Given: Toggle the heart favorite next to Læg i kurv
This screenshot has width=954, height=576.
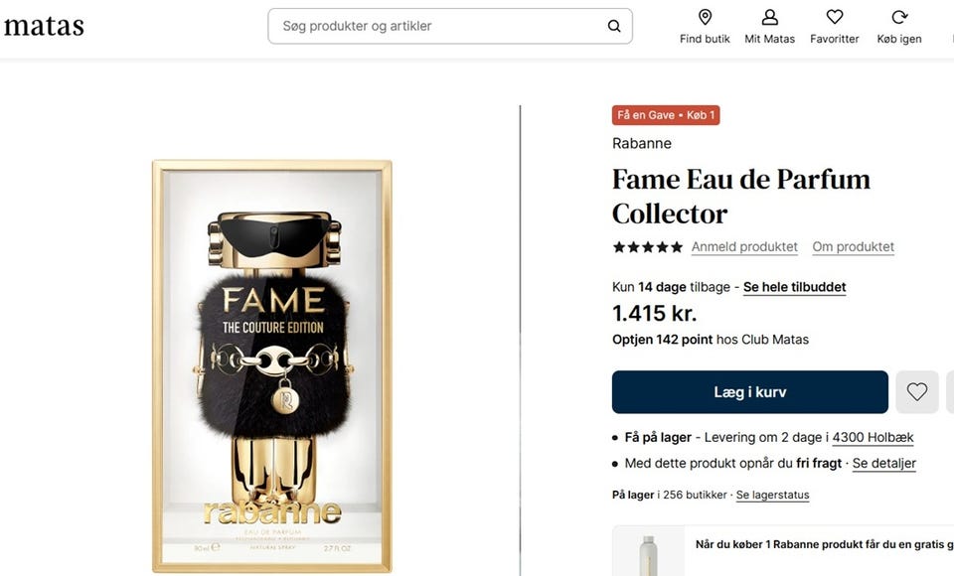Looking at the screenshot, I should click(916, 392).
